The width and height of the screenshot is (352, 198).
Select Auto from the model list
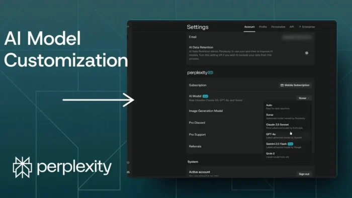coord(287,107)
